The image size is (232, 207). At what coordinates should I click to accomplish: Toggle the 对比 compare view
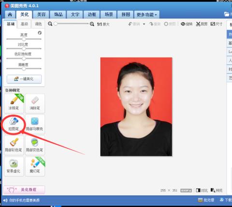pyautogui.click(x=202, y=191)
